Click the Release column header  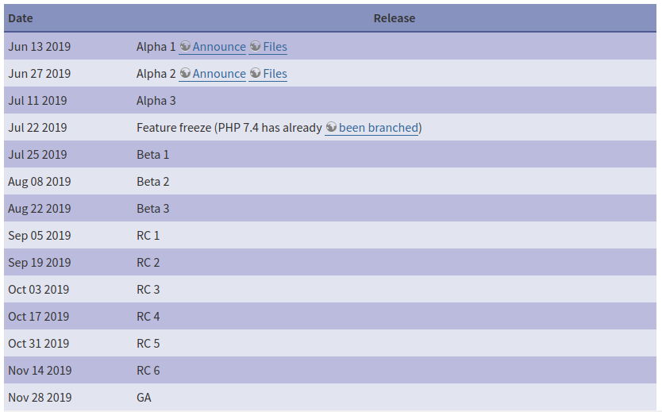click(395, 18)
